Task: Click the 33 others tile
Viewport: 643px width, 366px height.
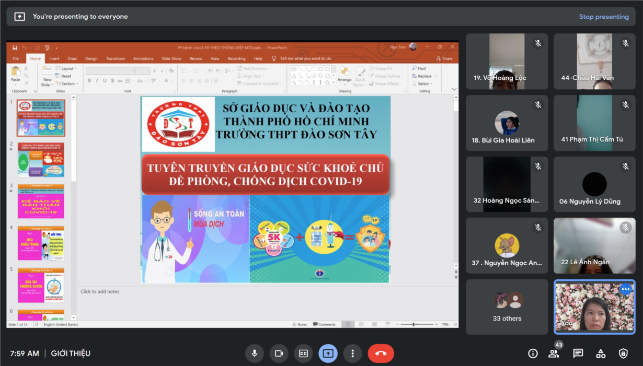Action: pyautogui.click(x=507, y=307)
